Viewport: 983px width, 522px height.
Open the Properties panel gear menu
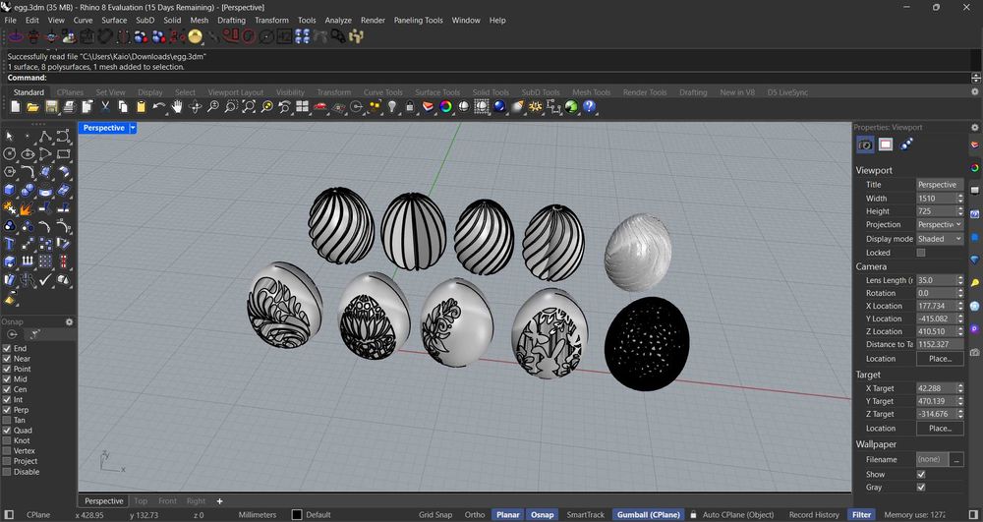(973, 127)
